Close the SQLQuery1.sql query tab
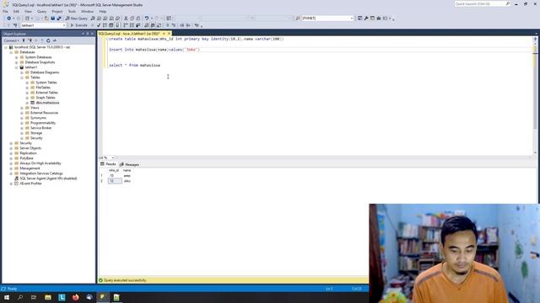 tap(169, 34)
